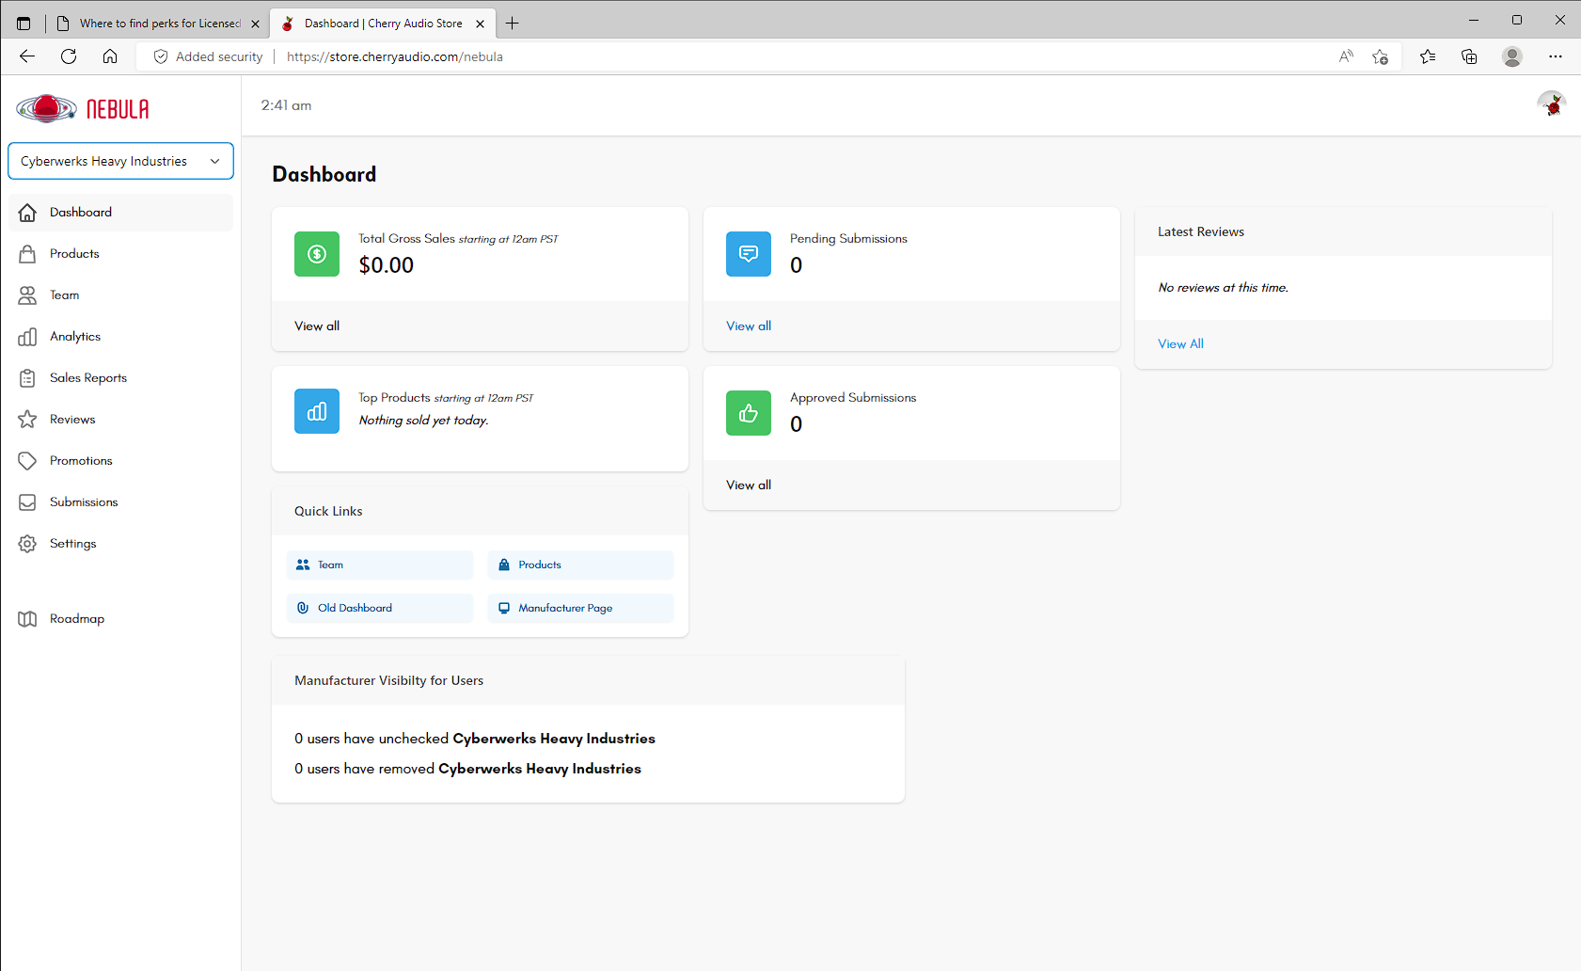Click the browser Home icon

click(110, 56)
